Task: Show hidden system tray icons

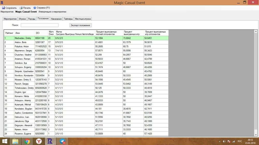Action: coord(220,141)
